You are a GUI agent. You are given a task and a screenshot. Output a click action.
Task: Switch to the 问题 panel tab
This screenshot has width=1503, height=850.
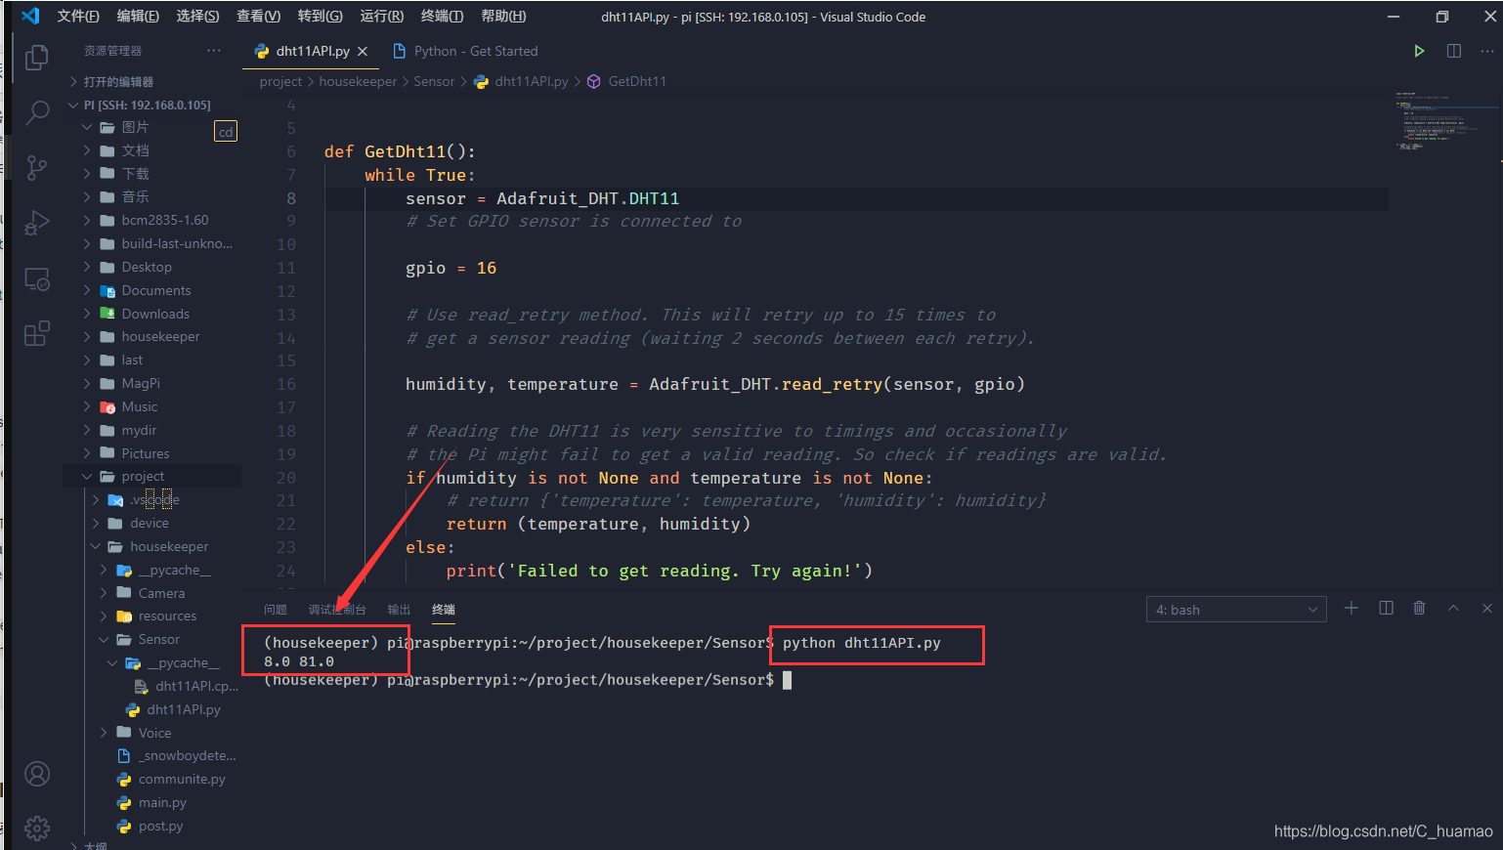click(x=276, y=610)
